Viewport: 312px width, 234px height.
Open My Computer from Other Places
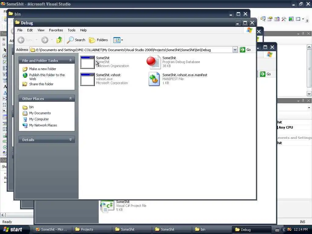click(39, 119)
